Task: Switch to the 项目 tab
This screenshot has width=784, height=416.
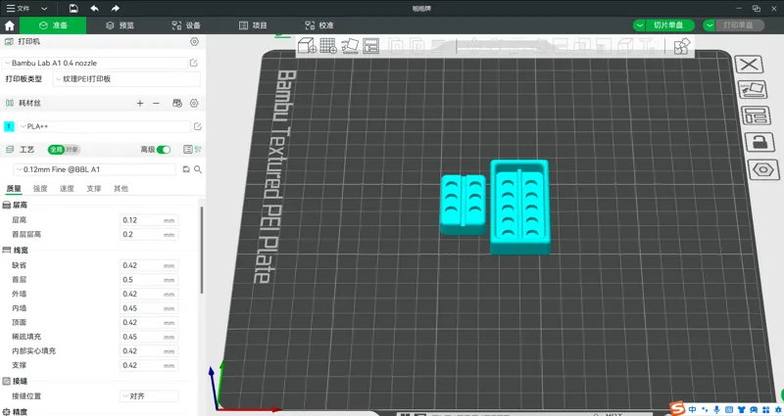Action: tap(253, 25)
